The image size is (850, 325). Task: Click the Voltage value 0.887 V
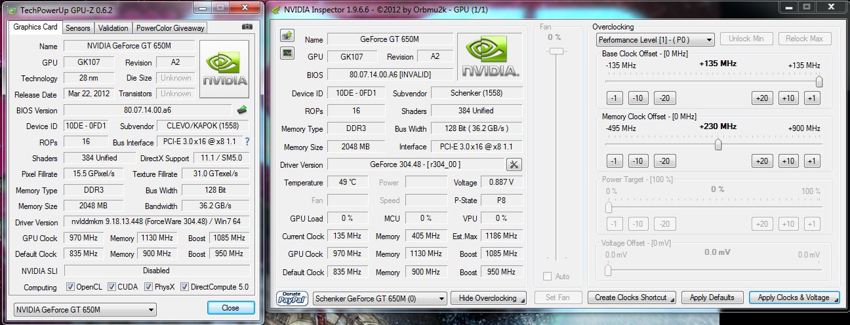tap(502, 182)
